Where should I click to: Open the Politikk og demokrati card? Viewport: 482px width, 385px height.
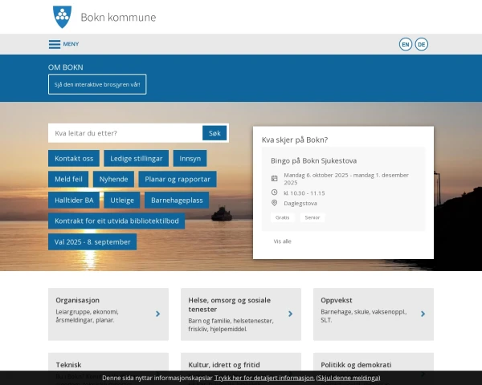(356, 365)
